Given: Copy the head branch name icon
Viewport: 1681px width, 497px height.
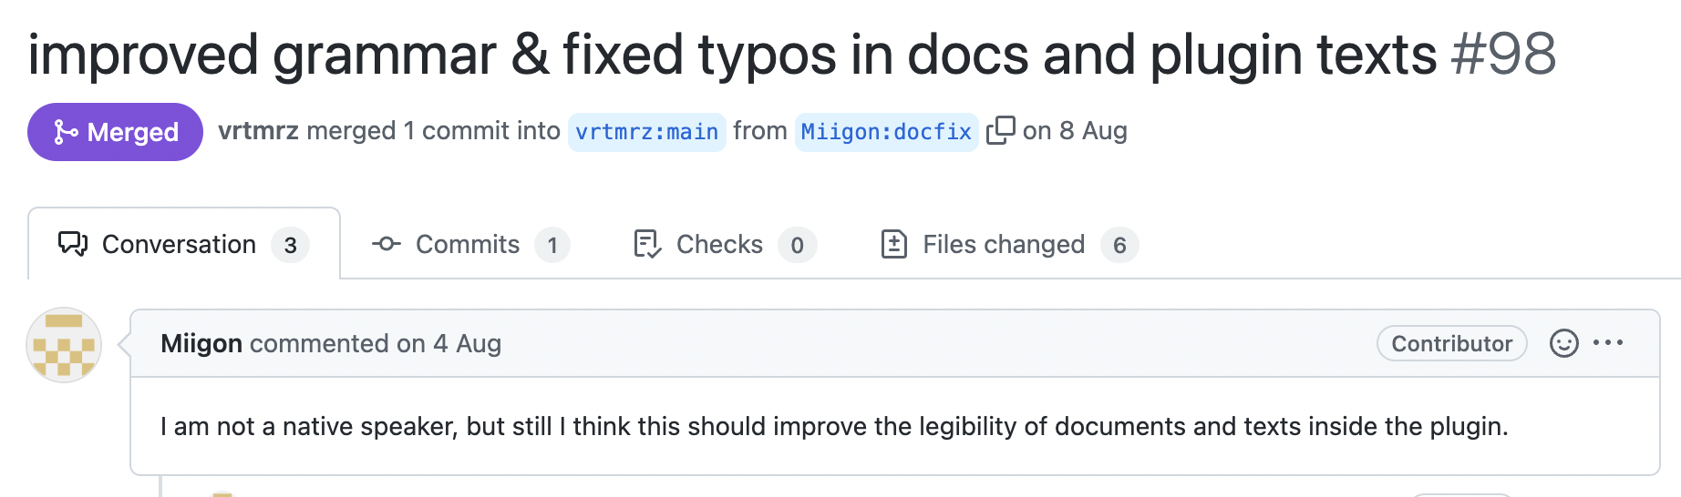Looking at the screenshot, I should (x=1000, y=131).
